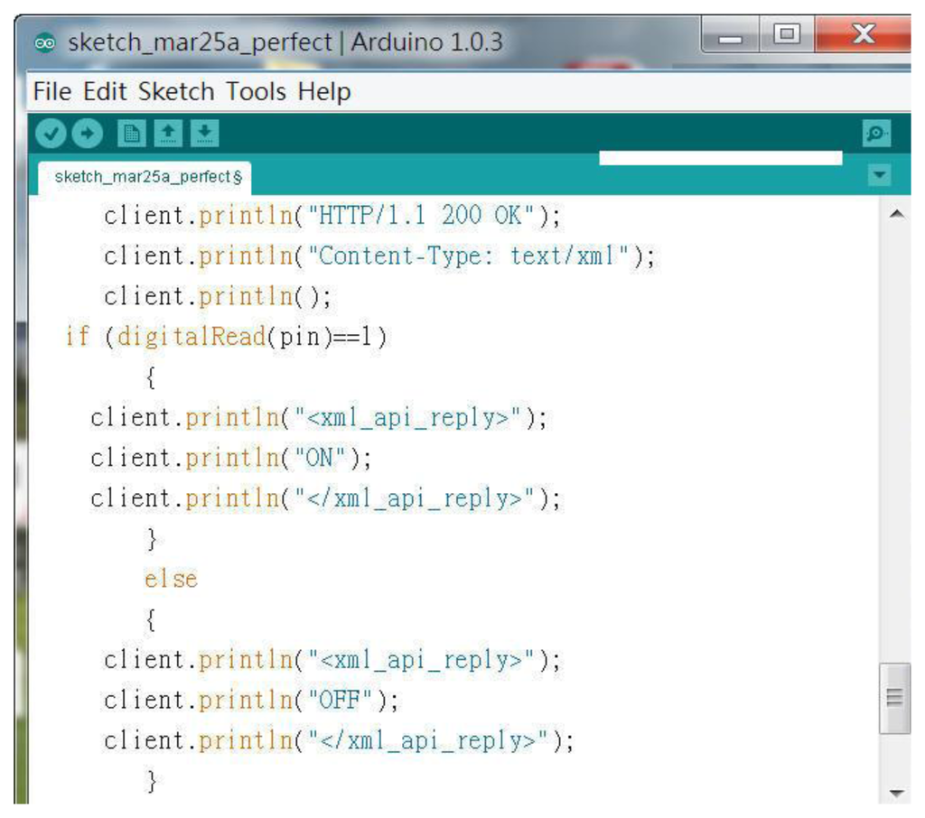
Task: Click the "</xml_api_reply>" line below ON
Action: [x=325, y=499]
